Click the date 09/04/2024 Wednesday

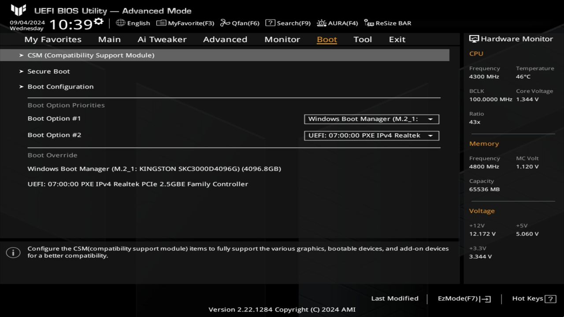[27, 25]
